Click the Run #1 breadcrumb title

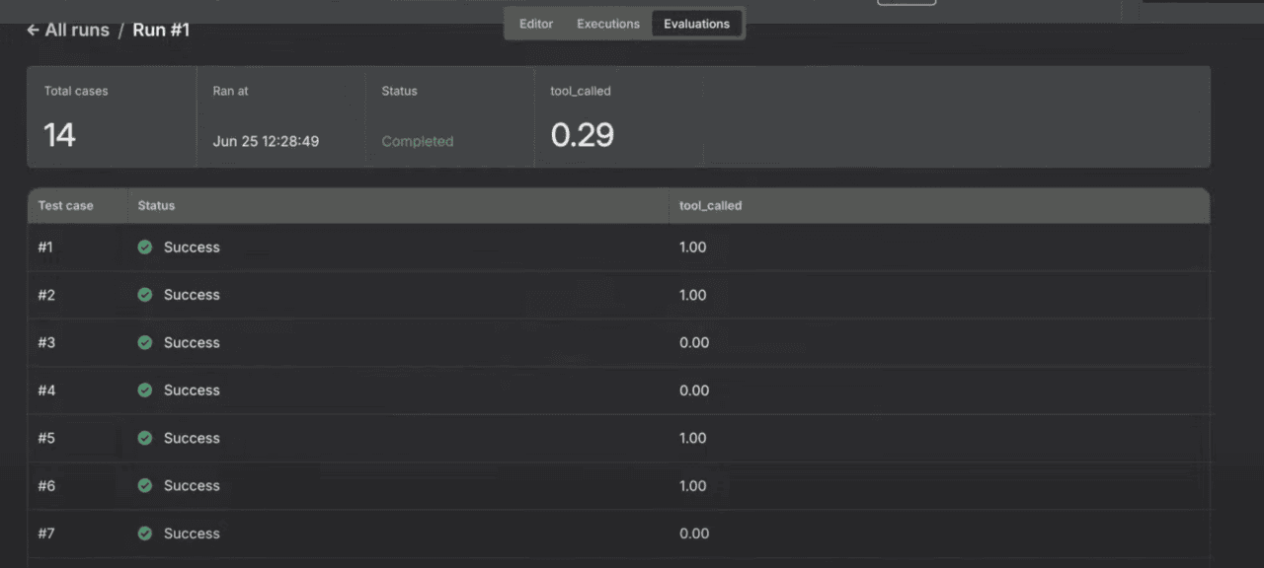[x=161, y=31]
